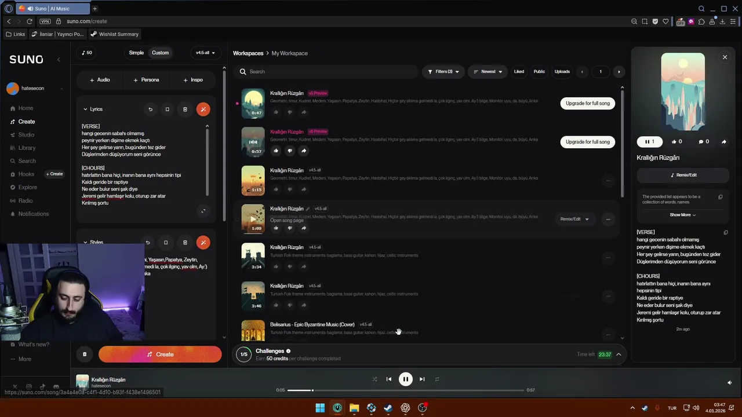This screenshot has width=742, height=417.
Task: Open the Filters (3) dropdown
Action: click(443, 72)
